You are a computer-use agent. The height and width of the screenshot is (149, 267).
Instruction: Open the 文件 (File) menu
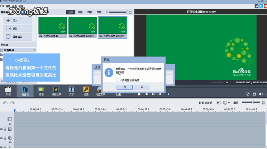[x=2, y=6]
